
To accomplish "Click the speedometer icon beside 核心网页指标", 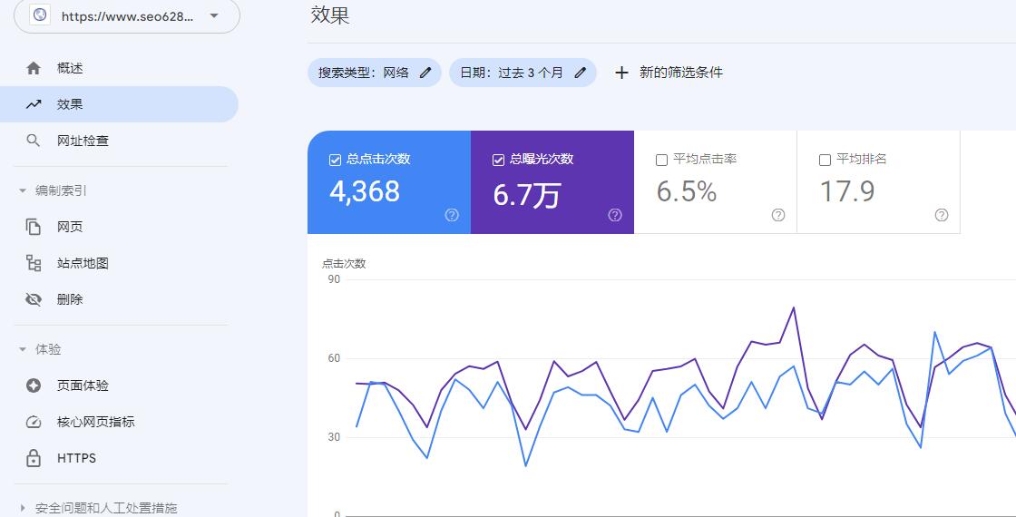I will 34,422.
